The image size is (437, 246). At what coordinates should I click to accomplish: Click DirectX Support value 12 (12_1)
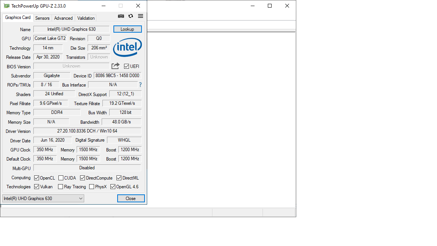tap(126, 94)
